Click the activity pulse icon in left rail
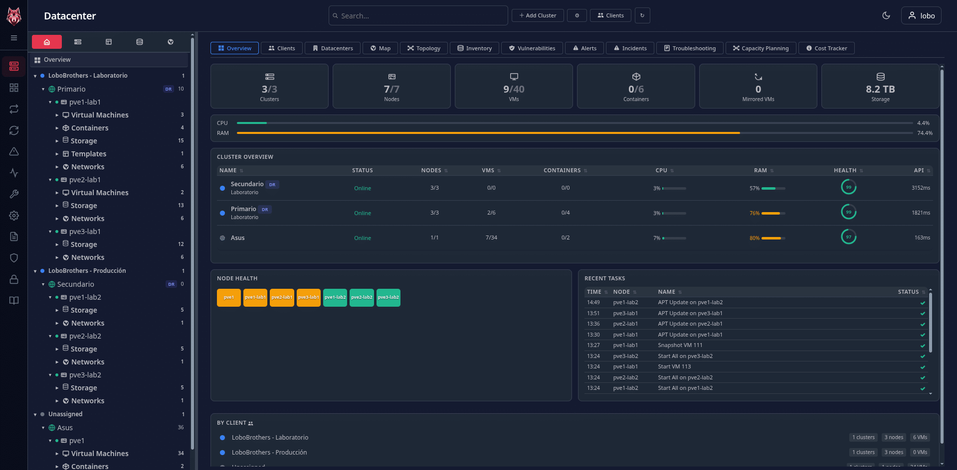 pyautogui.click(x=14, y=173)
